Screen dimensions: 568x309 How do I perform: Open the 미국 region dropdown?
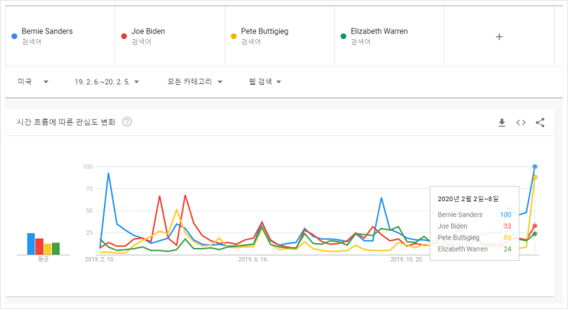(33, 82)
